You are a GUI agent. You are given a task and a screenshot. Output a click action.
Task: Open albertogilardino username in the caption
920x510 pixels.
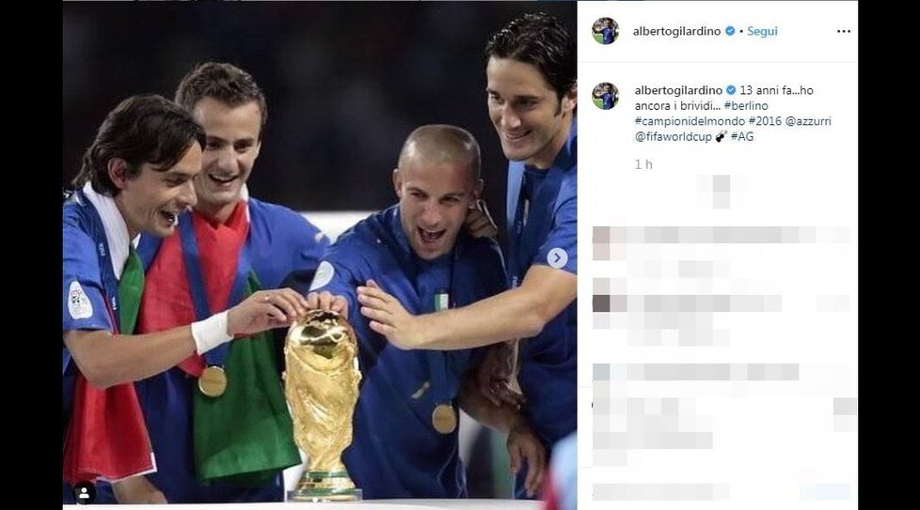coord(678,90)
